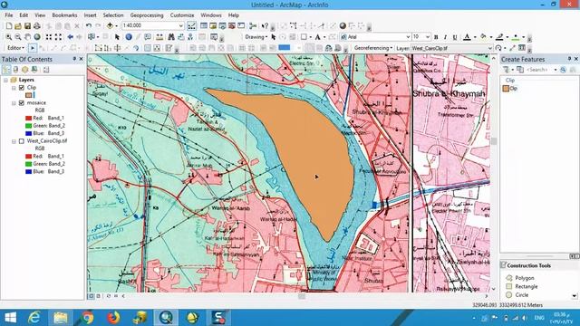Open the Selection menu
580x326 pixels.
113,15
